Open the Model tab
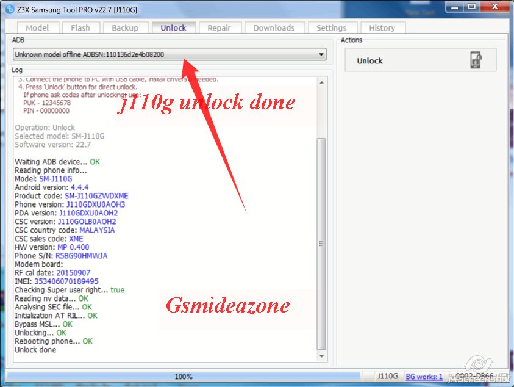The image size is (514, 387). (37, 28)
